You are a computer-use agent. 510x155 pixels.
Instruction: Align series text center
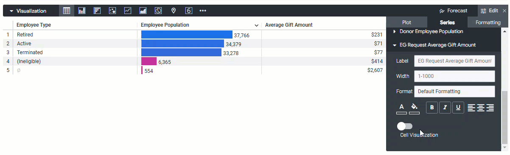481,108
